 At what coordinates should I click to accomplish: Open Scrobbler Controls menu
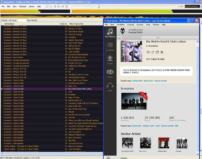coord(131,25)
